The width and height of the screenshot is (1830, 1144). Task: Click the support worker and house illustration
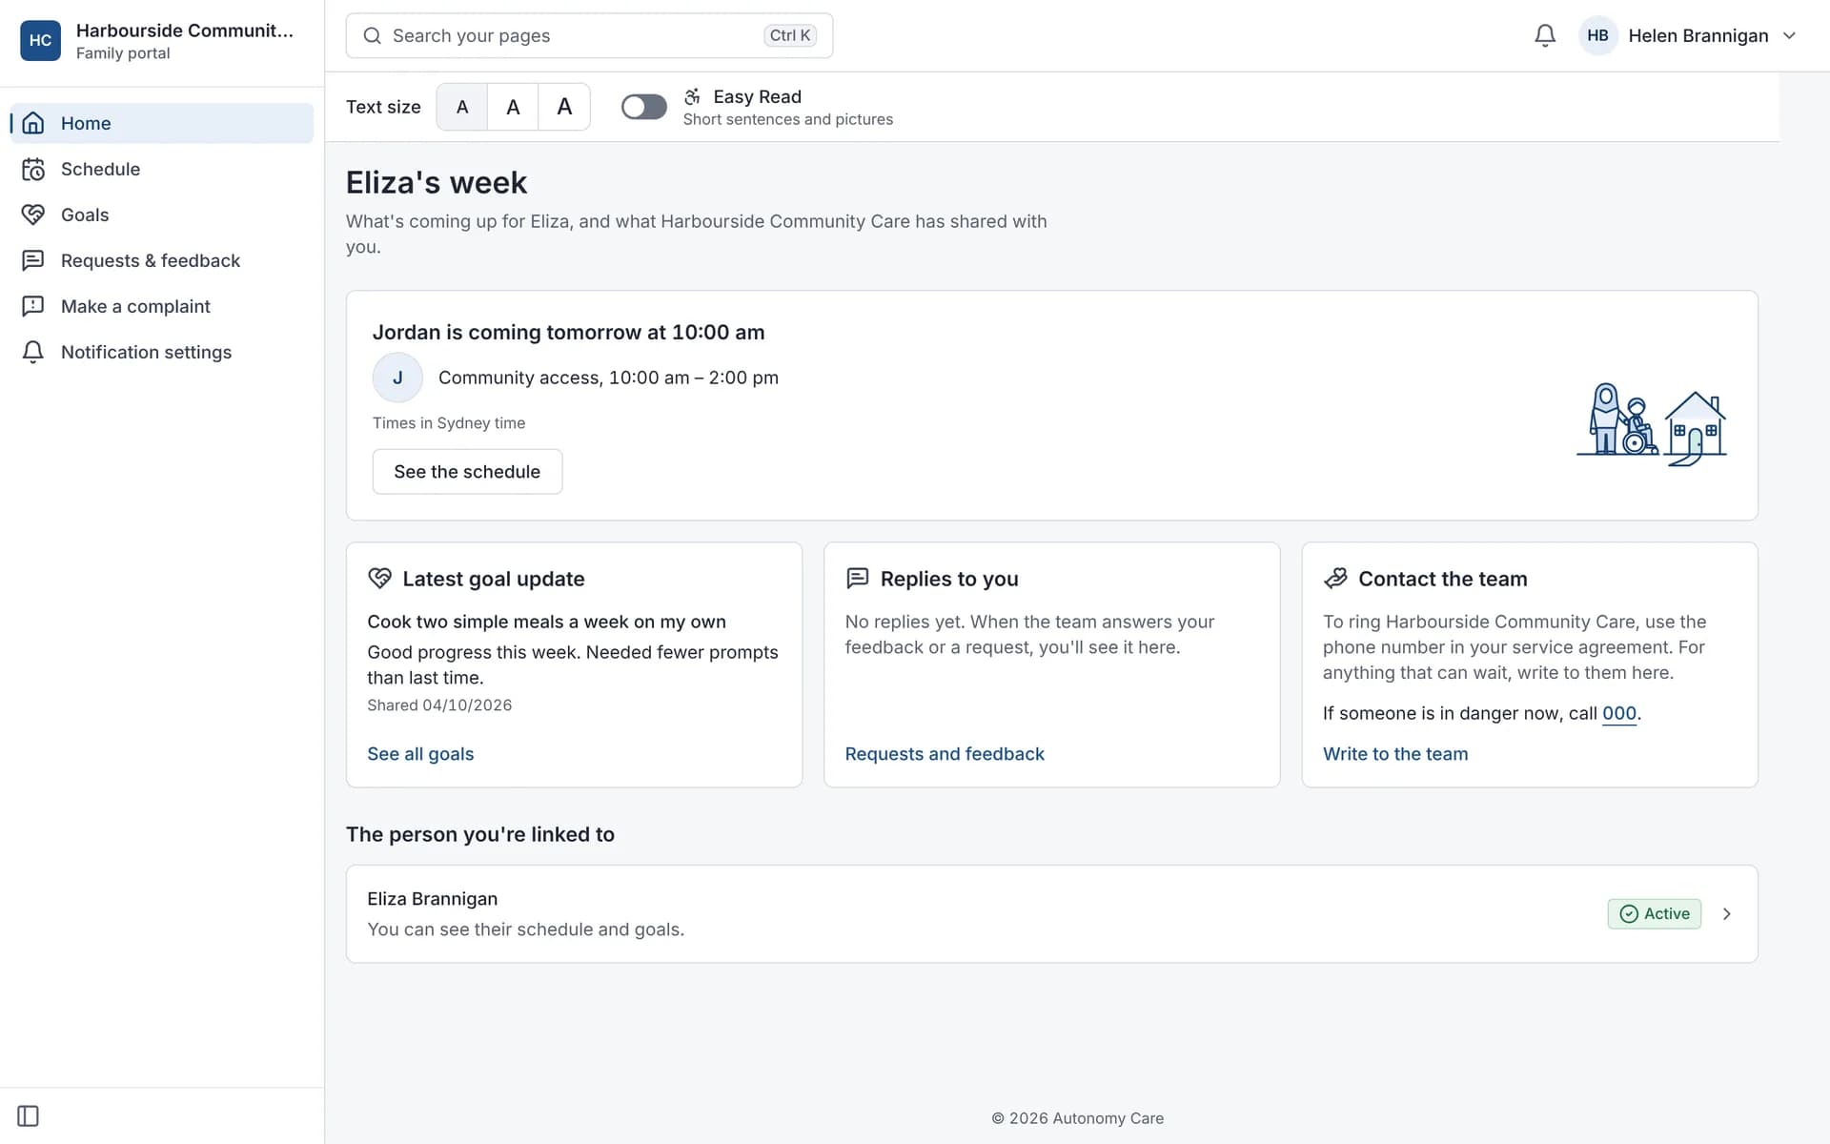[x=1652, y=423]
